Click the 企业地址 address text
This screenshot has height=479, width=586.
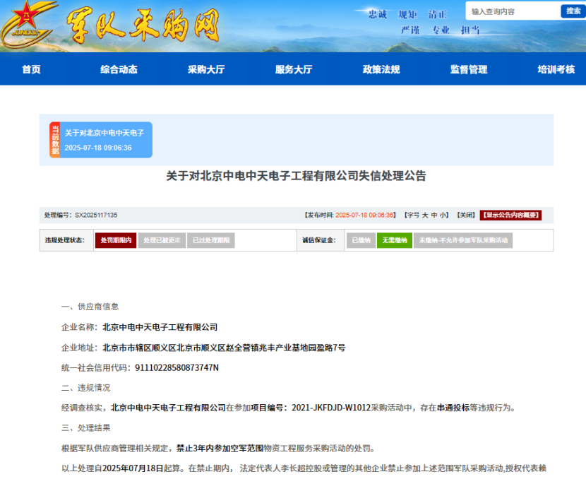click(x=224, y=348)
